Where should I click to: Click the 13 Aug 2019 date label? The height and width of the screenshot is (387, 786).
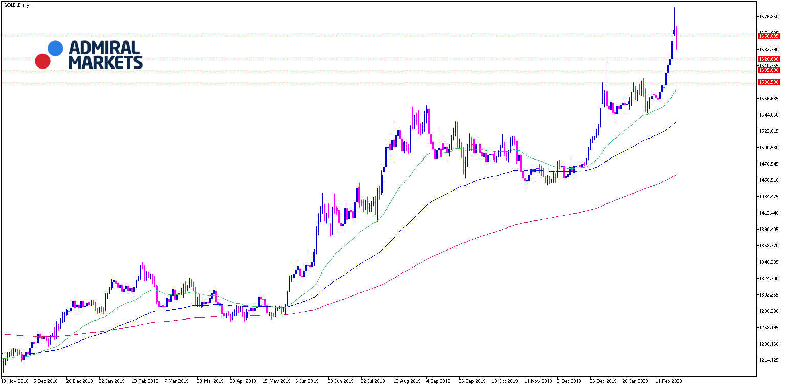click(406, 381)
